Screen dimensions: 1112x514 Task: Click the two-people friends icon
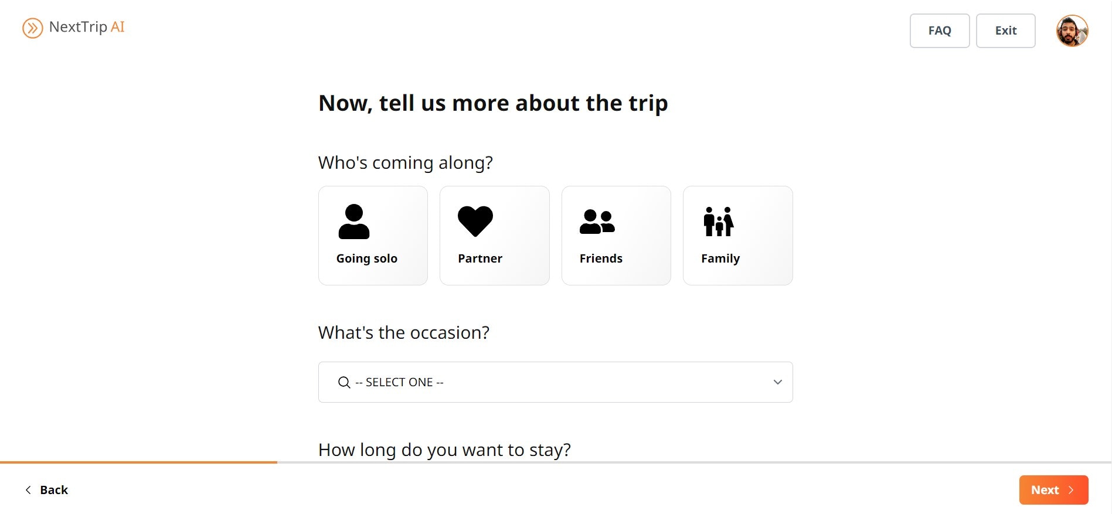pos(597,222)
